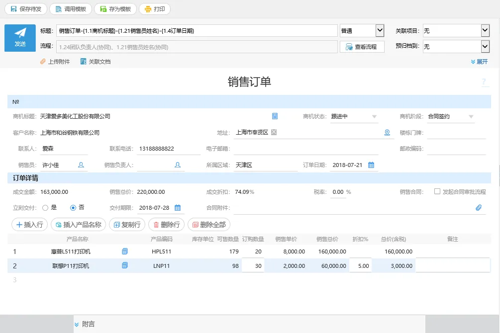The width and height of the screenshot is (500, 333).
Task: Click the 删除行 button
Action: coord(167,225)
